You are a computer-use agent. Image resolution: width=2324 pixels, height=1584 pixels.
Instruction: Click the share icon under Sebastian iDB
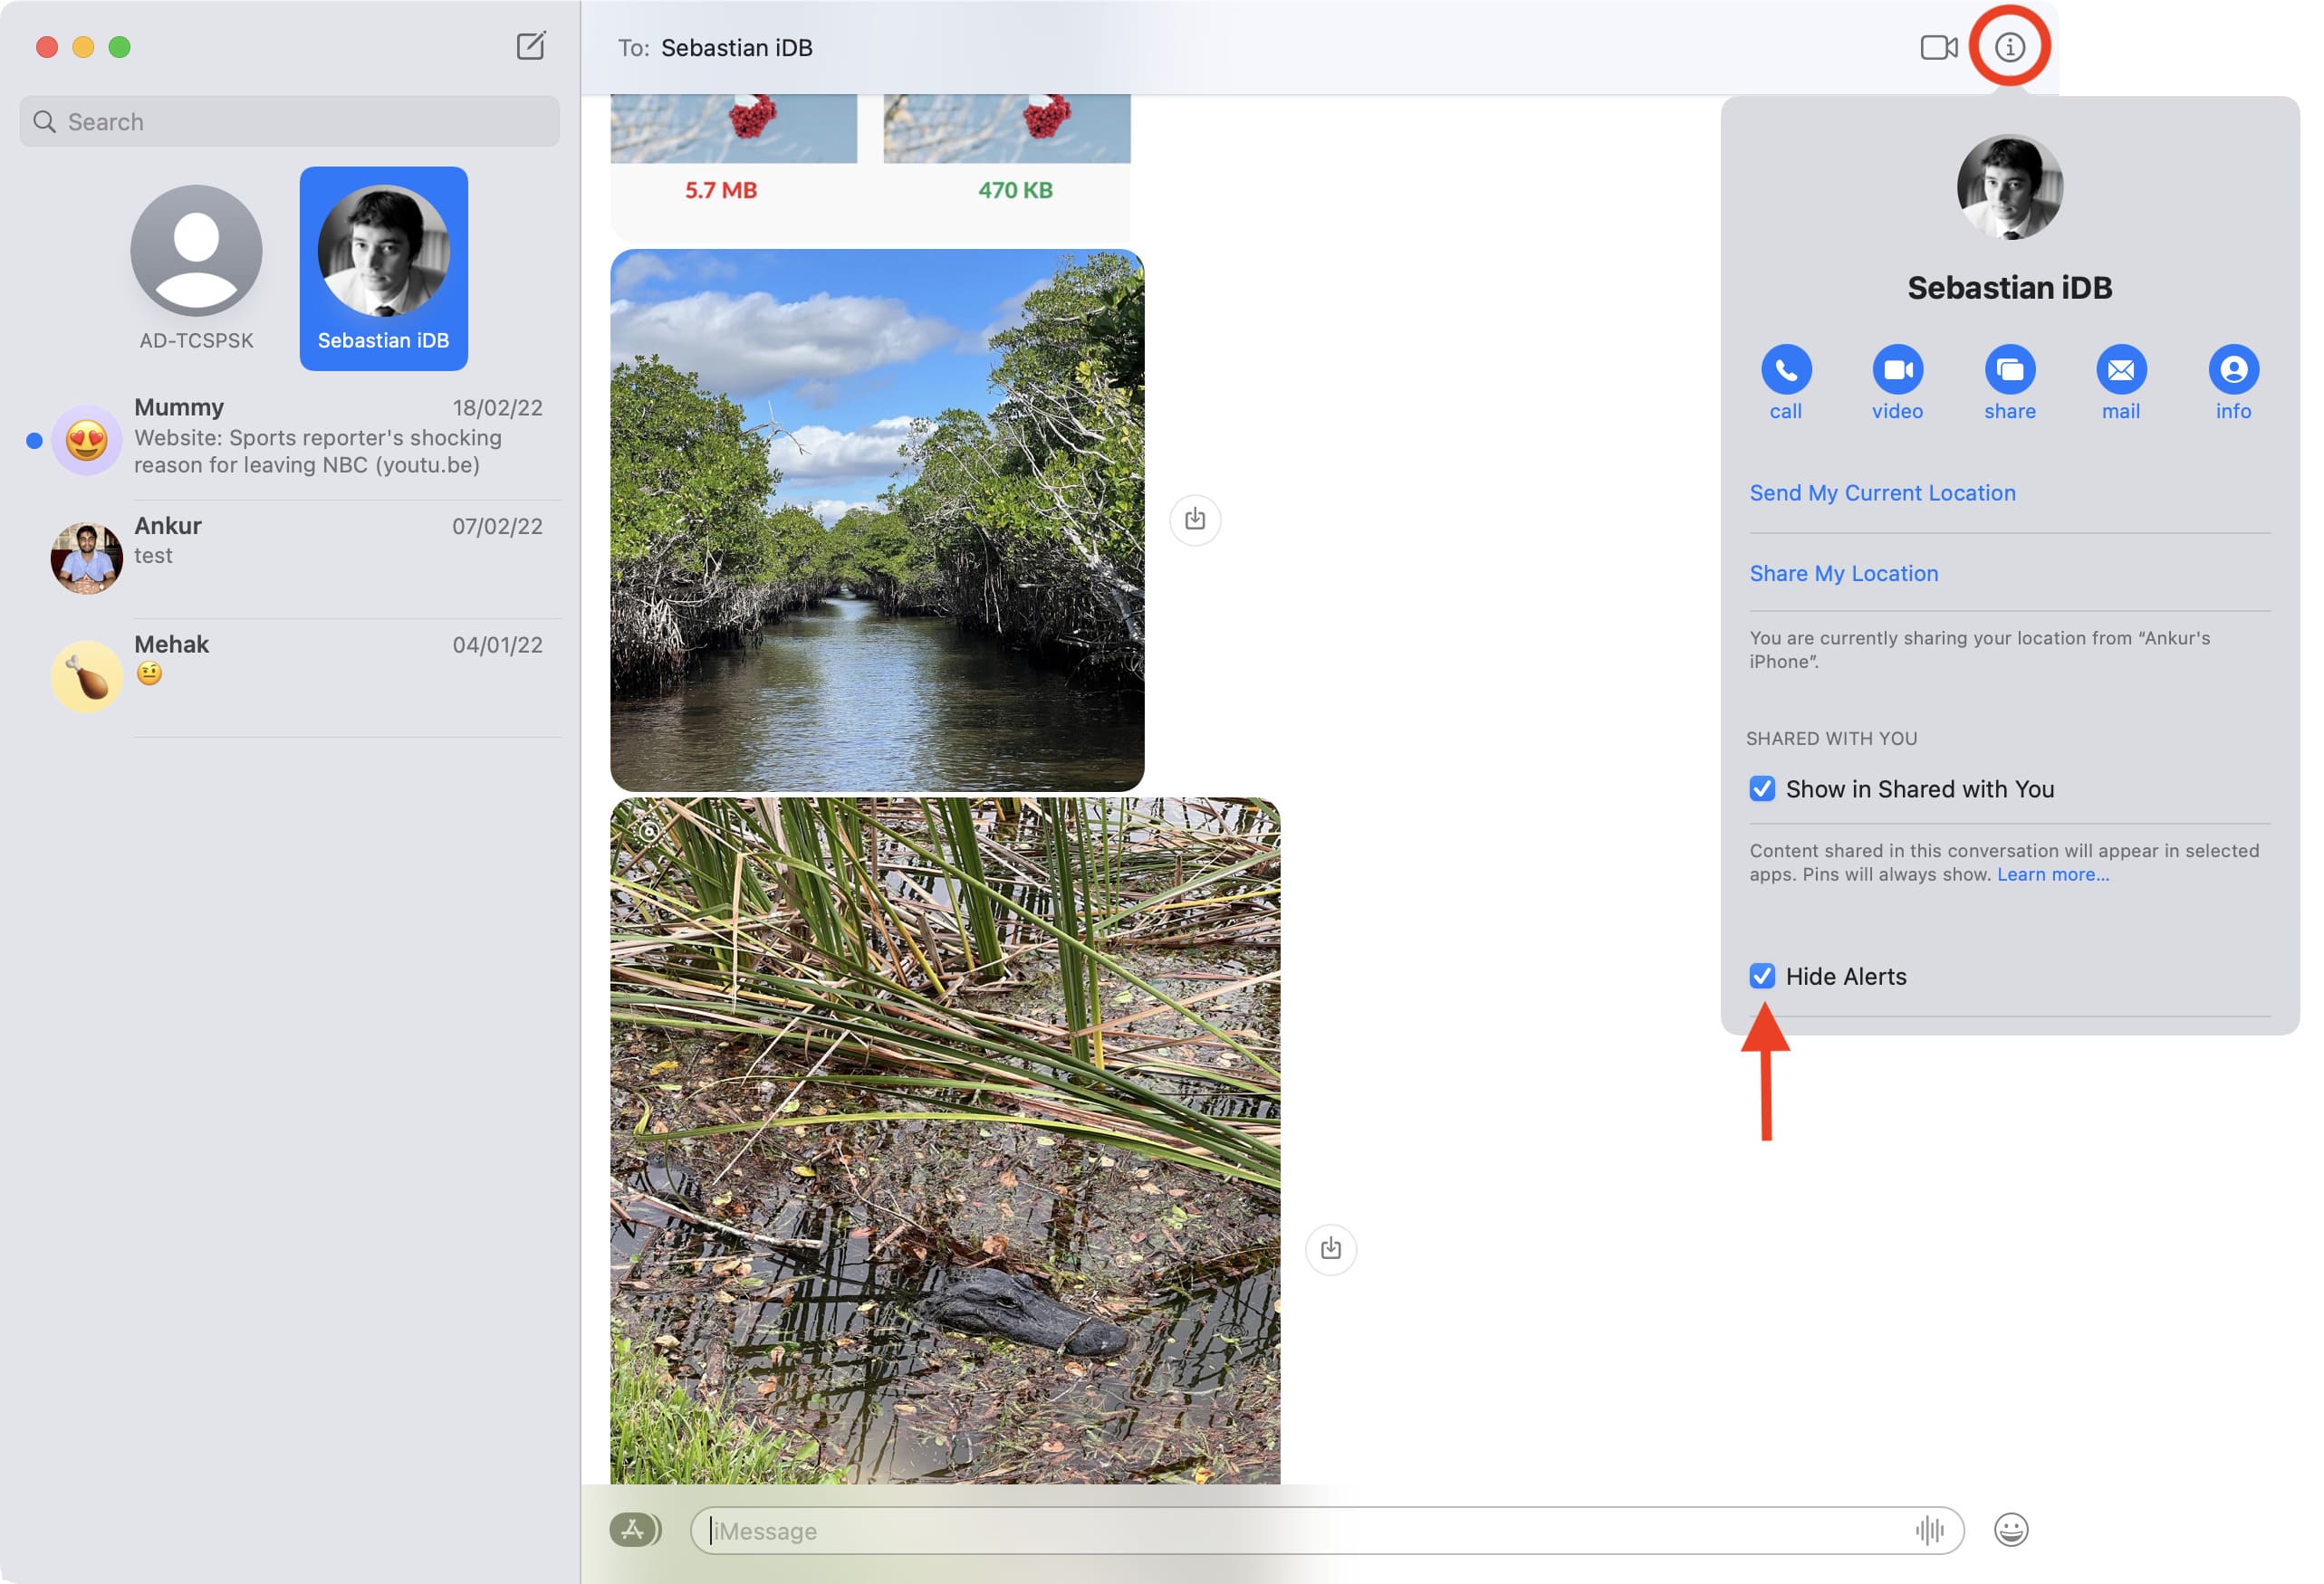tap(2010, 371)
